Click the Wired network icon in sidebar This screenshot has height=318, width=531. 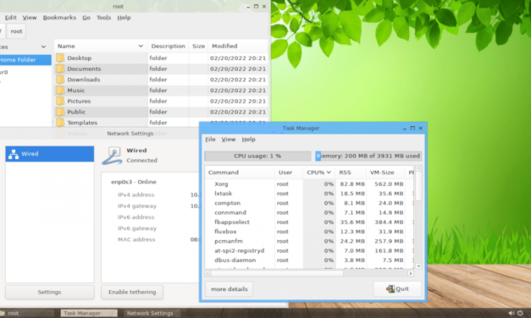(14, 154)
